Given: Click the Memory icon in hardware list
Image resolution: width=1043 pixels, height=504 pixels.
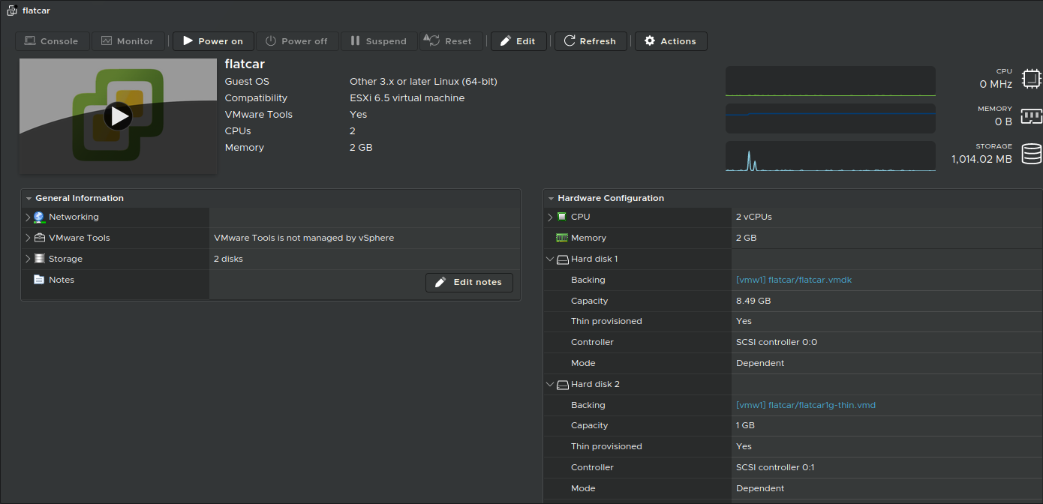Looking at the screenshot, I should tap(562, 238).
